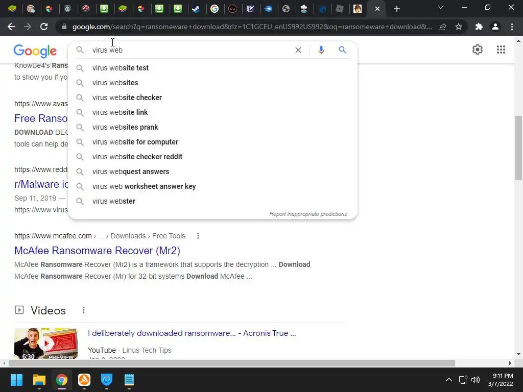Image resolution: width=523 pixels, height=392 pixels.
Task: Pick 'virus webquest answers' suggestion
Action: [212, 171]
